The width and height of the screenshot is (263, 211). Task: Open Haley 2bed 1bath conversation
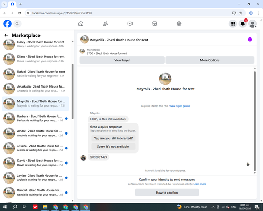click(x=36, y=44)
